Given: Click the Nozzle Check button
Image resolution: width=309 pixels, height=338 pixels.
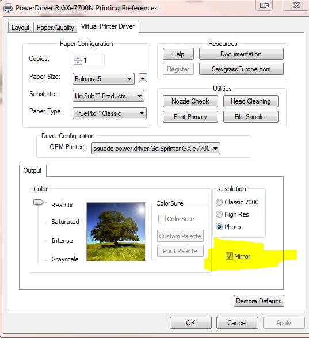Looking at the screenshot, I should point(190,101).
